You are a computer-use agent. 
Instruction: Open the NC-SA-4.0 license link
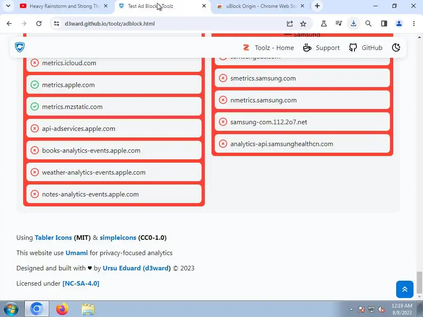point(81,284)
